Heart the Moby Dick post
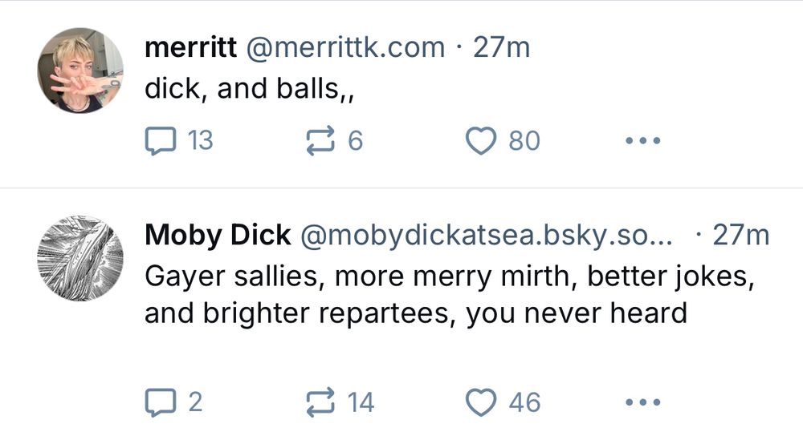803x440 pixels. point(481,402)
